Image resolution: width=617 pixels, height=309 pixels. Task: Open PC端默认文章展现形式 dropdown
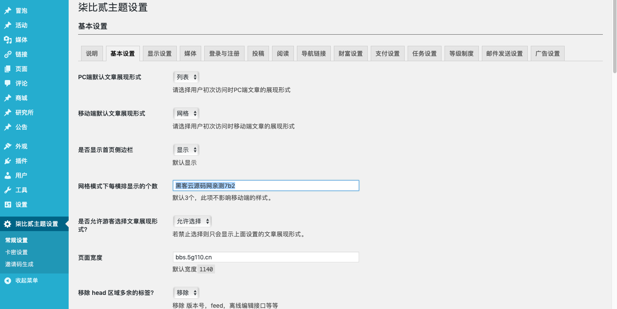click(x=186, y=77)
